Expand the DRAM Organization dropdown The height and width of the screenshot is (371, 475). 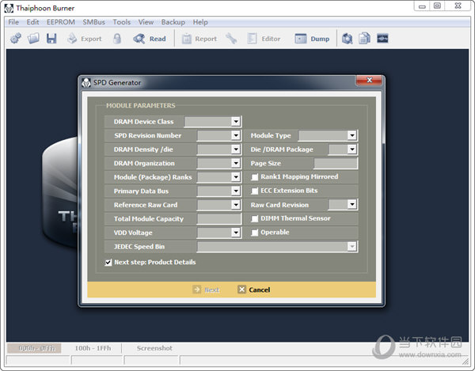pos(236,163)
